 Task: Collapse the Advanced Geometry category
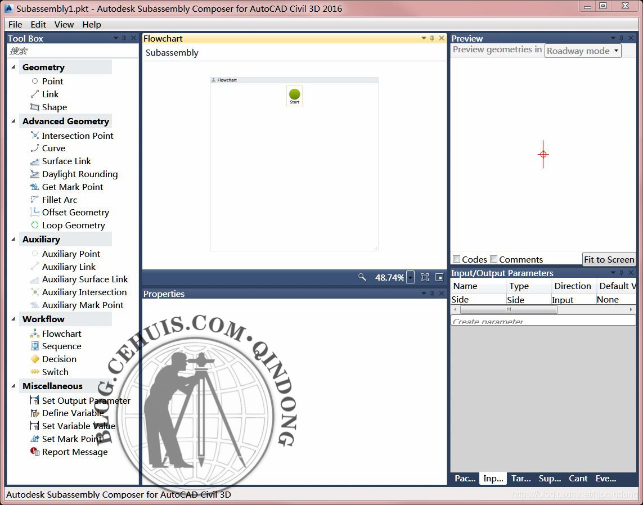(14, 121)
